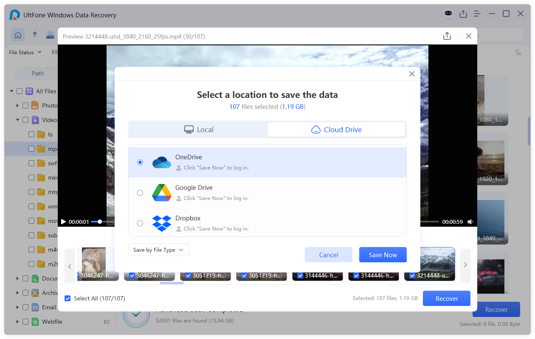Image resolution: width=535 pixels, height=339 pixels.
Task: Expand the Webfile tree node
Action: (17, 322)
